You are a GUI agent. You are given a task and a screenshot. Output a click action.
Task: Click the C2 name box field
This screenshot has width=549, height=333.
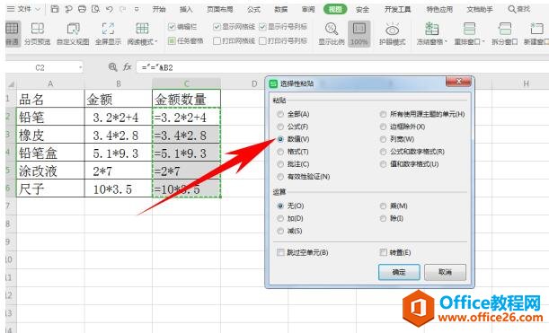tap(40, 67)
